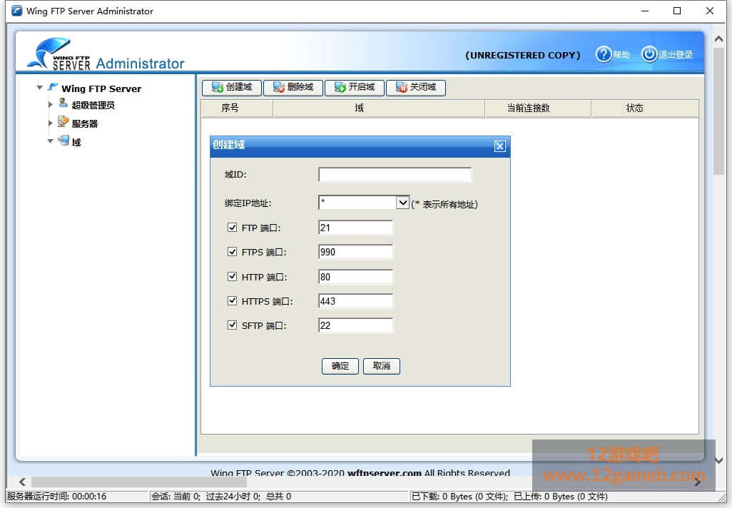Click the Wing FTP Server root node icon
Image resolution: width=732 pixels, height=508 pixels.
[54, 87]
